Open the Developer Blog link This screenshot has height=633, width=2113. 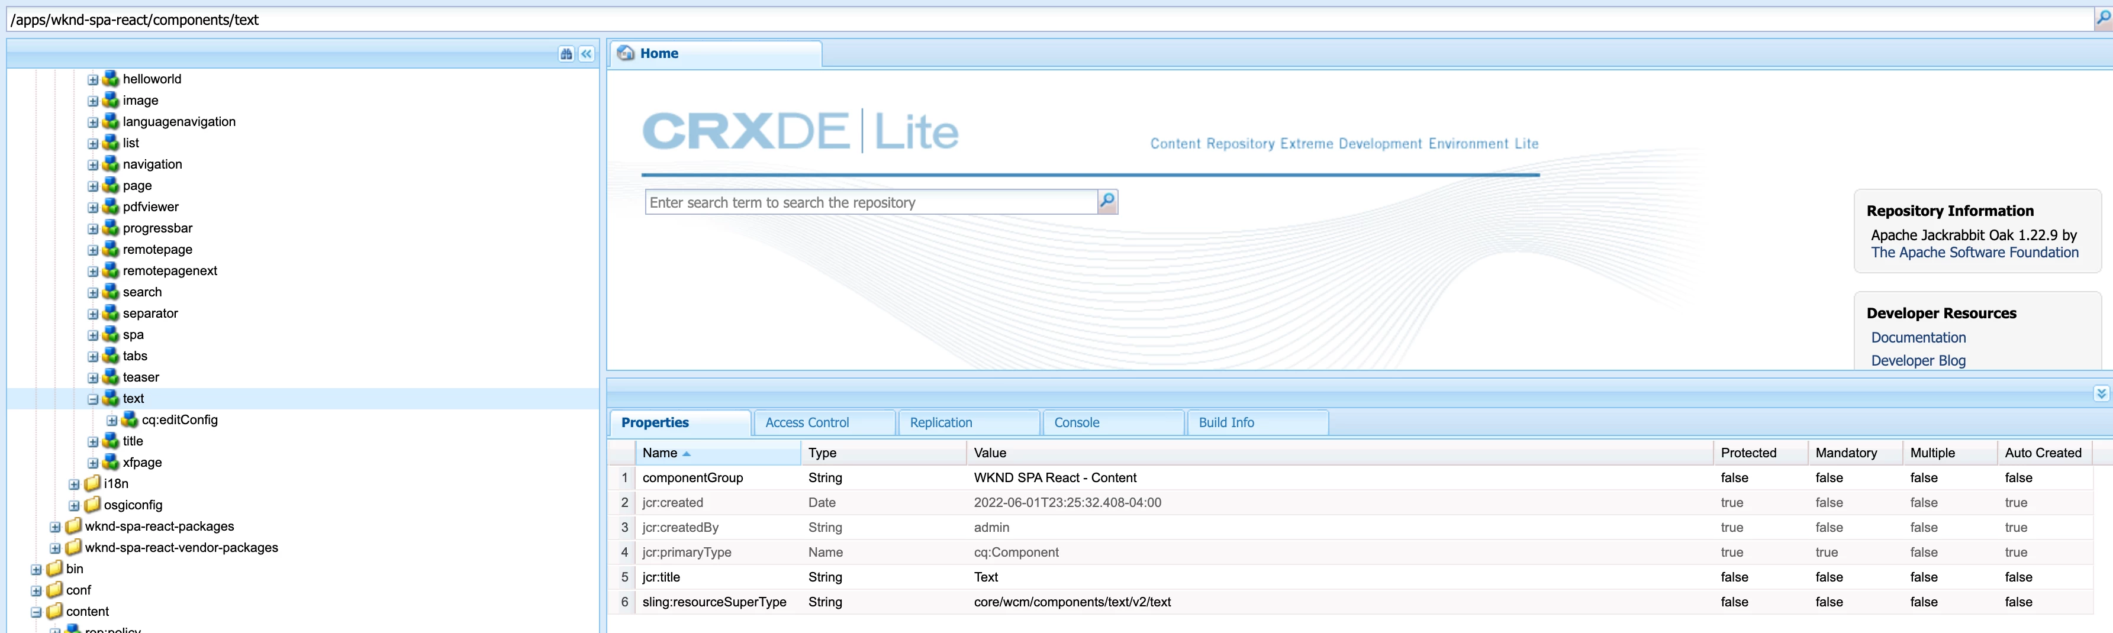(1918, 361)
